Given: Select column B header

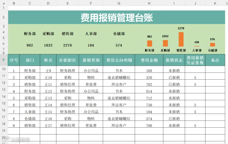Looking at the screenshot, I should click(x=14, y=3).
